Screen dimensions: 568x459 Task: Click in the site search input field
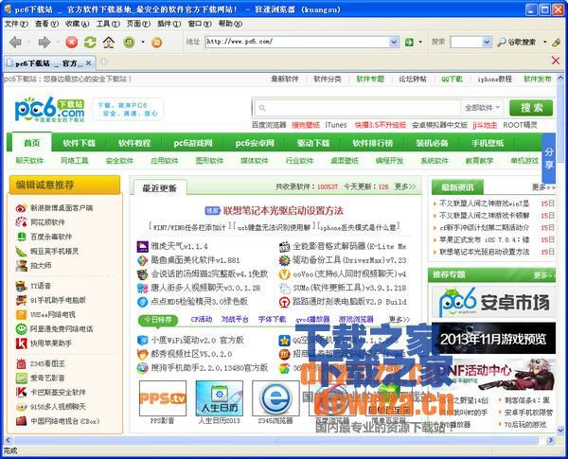[x=357, y=108]
